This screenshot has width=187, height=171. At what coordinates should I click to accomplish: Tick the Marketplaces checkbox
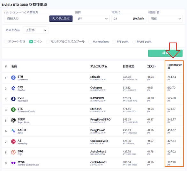point(90,42)
